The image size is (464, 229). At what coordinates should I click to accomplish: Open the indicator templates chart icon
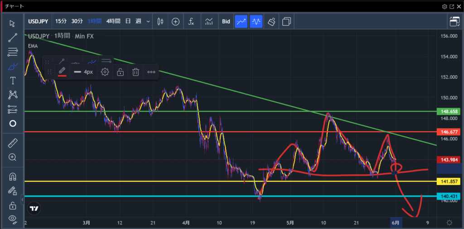point(209,22)
